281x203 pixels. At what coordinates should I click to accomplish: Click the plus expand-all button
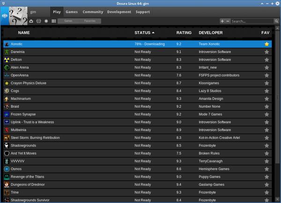tap(222, 21)
